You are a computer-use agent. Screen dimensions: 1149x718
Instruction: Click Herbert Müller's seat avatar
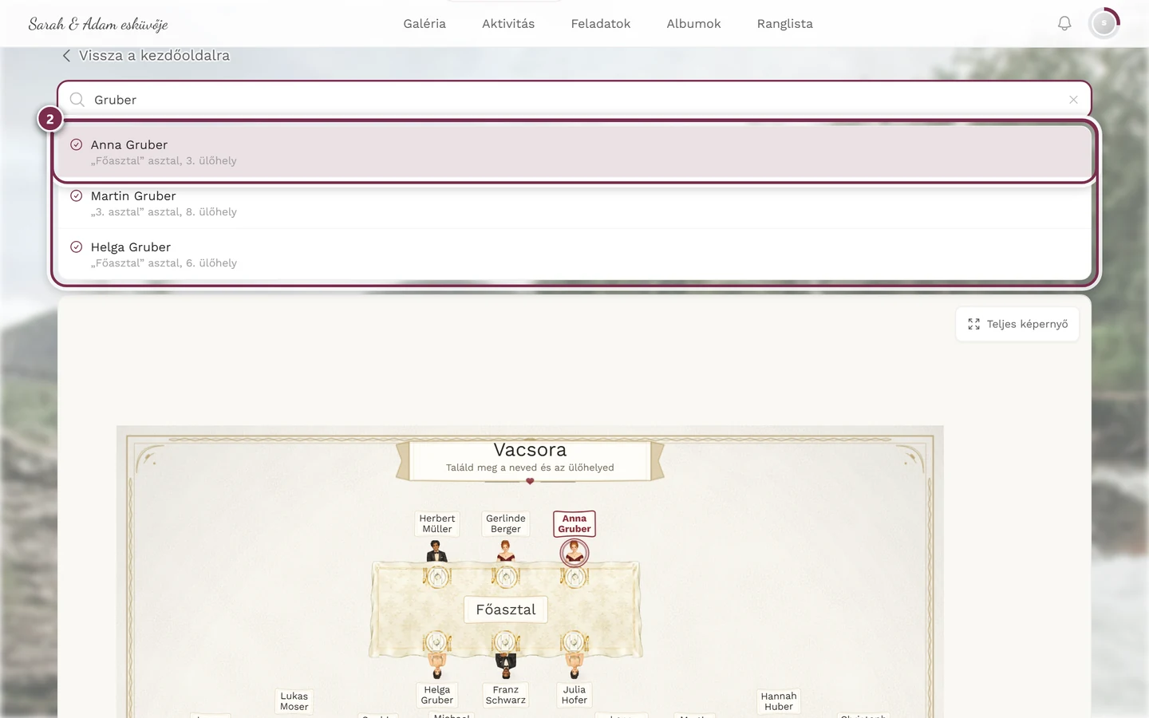(x=436, y=551)
